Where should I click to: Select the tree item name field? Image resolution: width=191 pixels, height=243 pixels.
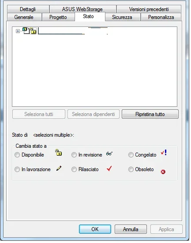(73, 31)
